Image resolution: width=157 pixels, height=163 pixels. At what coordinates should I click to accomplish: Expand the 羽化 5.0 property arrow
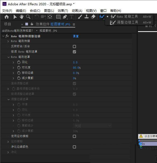pos(13,62)
